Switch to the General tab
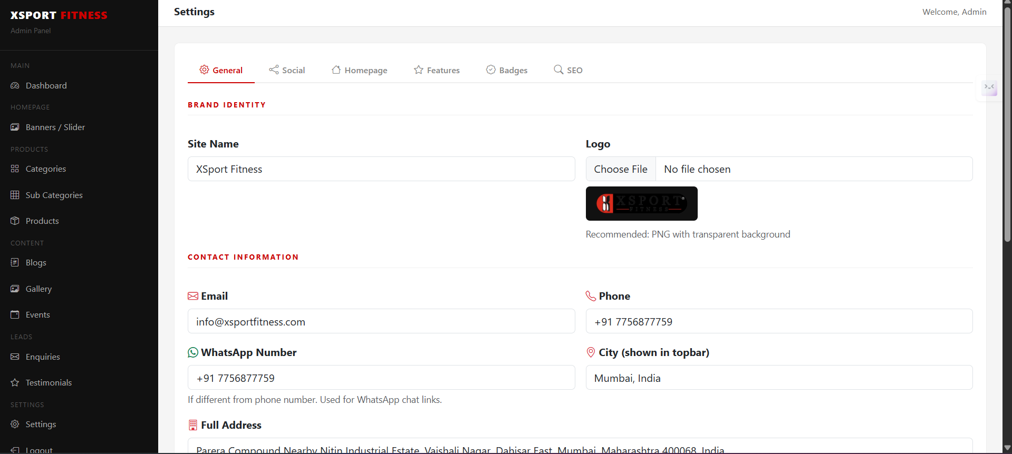 click(x=221, y=70)
